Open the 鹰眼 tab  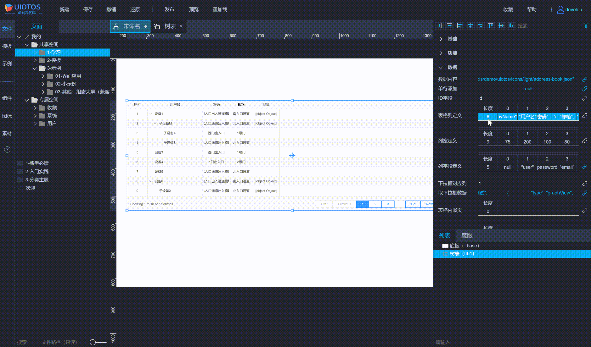point(467,235)
